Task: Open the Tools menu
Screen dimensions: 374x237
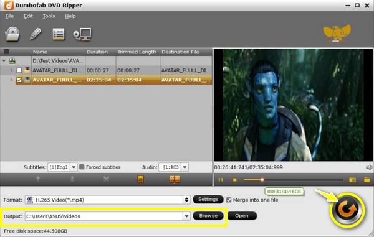Action: (x=49, y=16)
